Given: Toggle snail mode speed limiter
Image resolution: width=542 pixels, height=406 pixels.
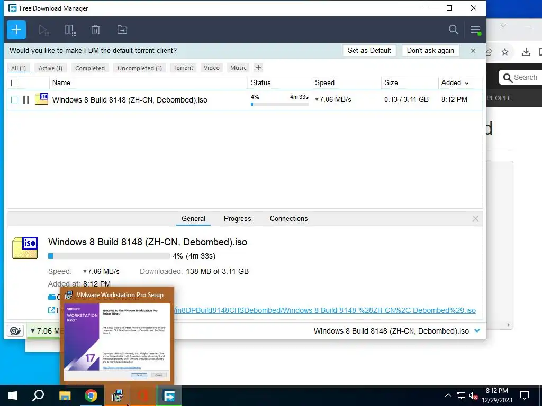Looking at the screenshot, I should [15, 331].
